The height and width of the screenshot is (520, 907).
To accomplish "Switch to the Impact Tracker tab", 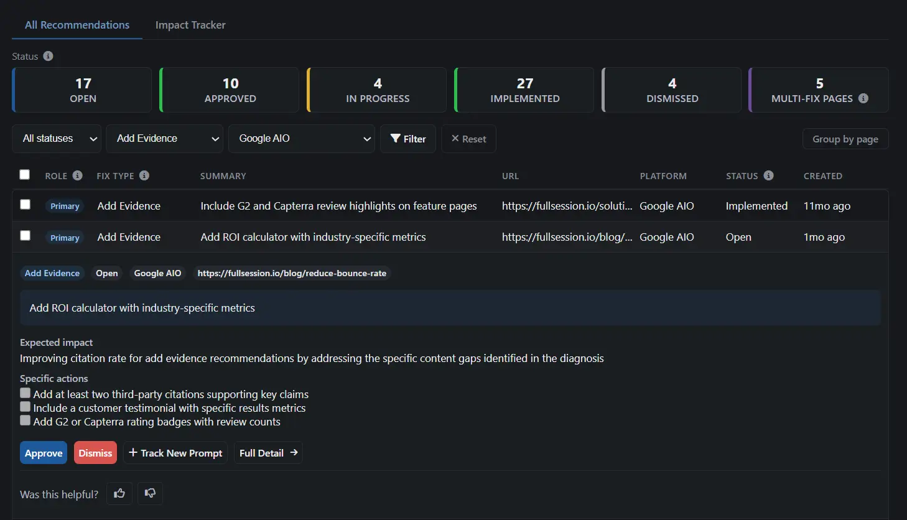I will point(190,25).
